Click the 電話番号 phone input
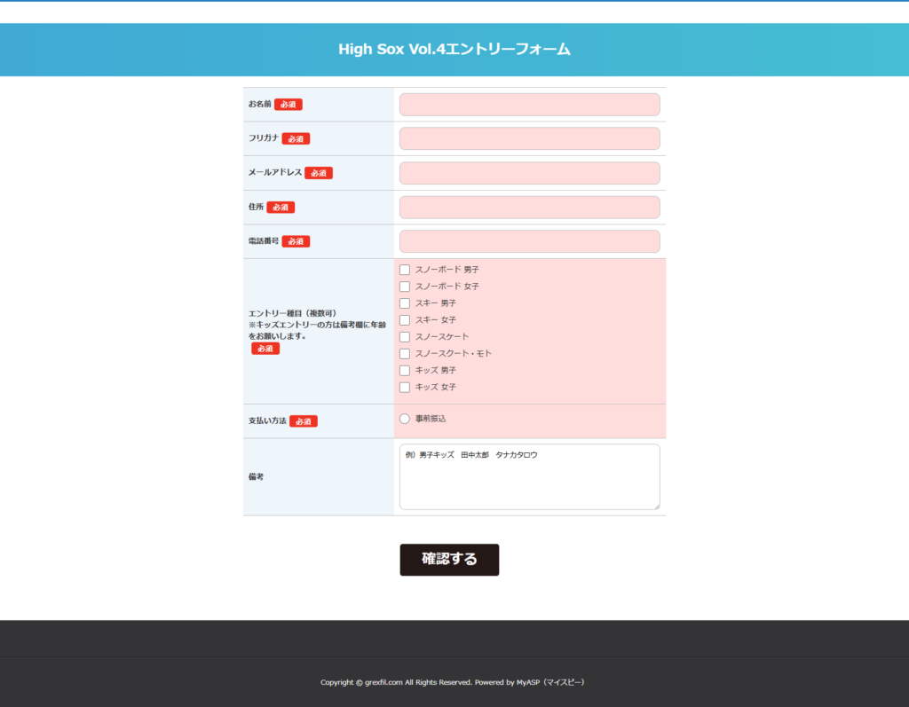 click(x=529, y=241)
